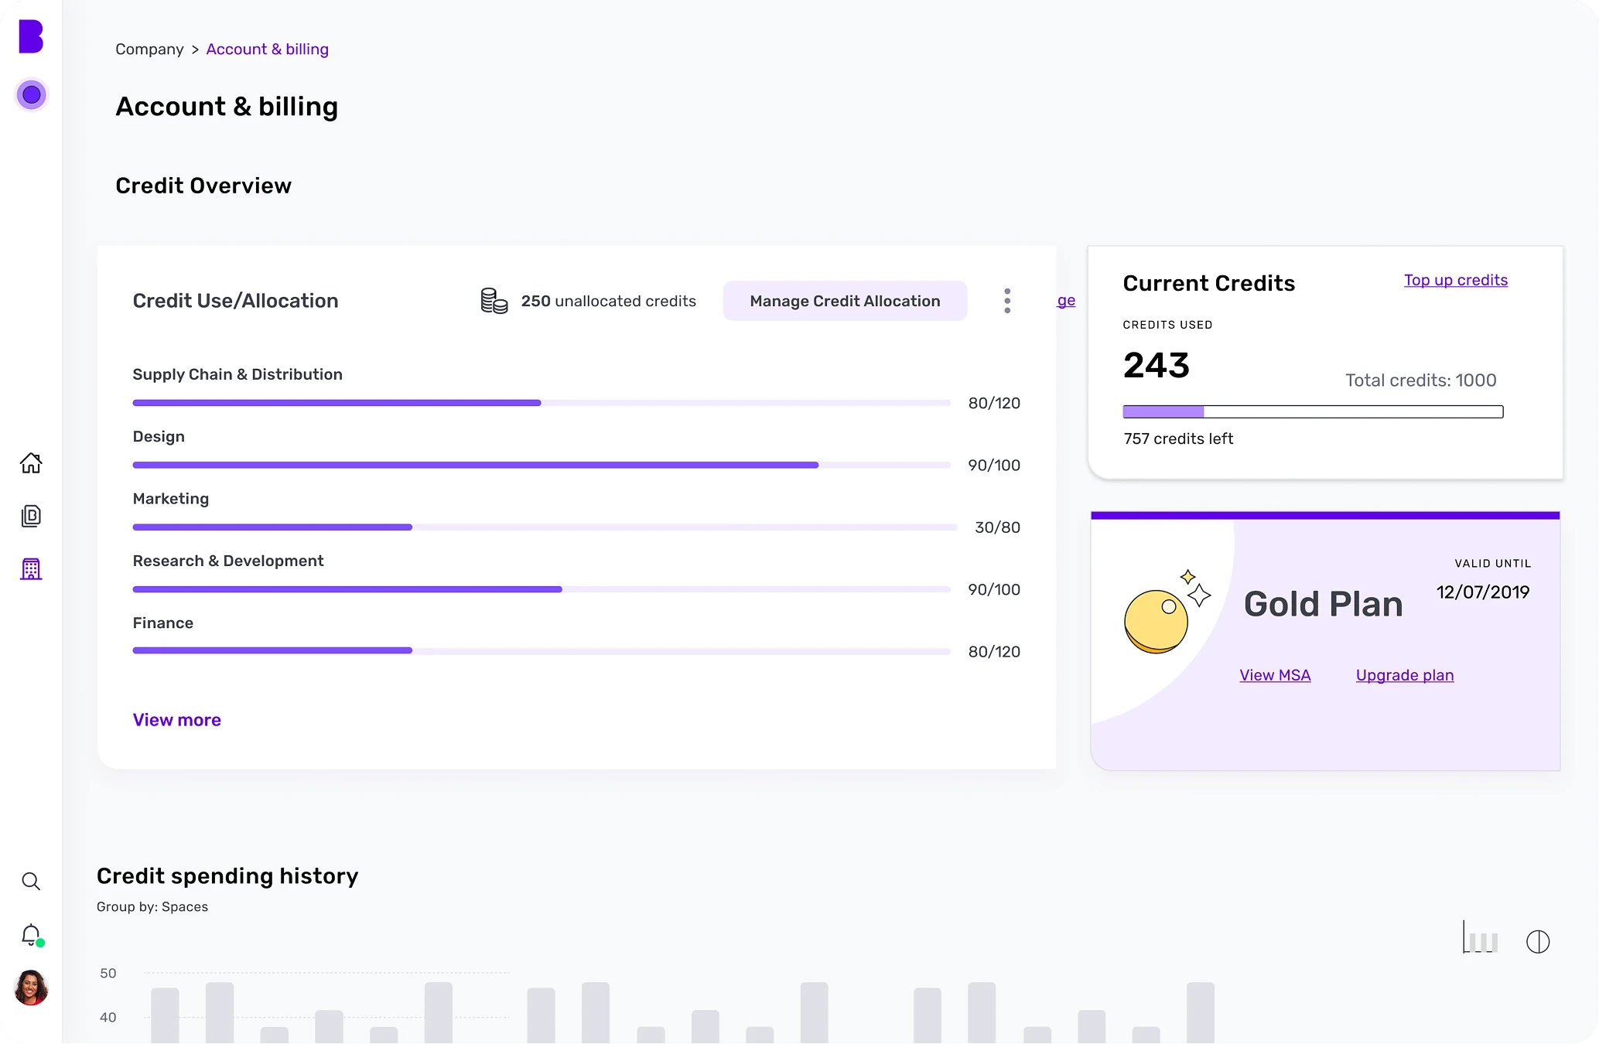Click Account & billing breadcrumb link
This screenshot has width=1599, height=1044.
268,49
